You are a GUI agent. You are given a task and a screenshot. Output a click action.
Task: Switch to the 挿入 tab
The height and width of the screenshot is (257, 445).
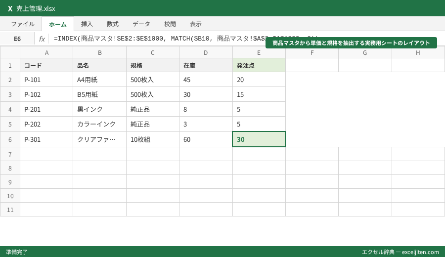pos(87,24)
